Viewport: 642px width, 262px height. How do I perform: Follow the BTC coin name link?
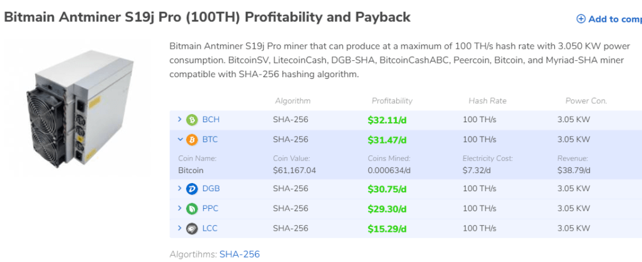point(210,140)
